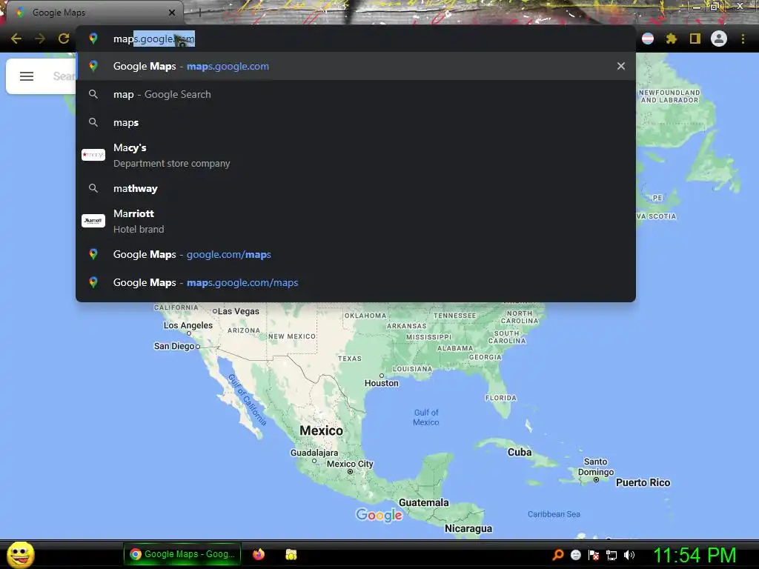The width and height of the screenshot is (759, 569).
Task: Click the Mexico City label
Action: click(350, 464)
